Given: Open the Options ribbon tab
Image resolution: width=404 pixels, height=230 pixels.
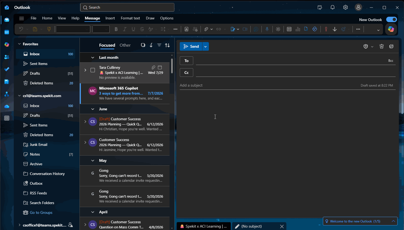Looking at the screenshot, I should [167, 18].
